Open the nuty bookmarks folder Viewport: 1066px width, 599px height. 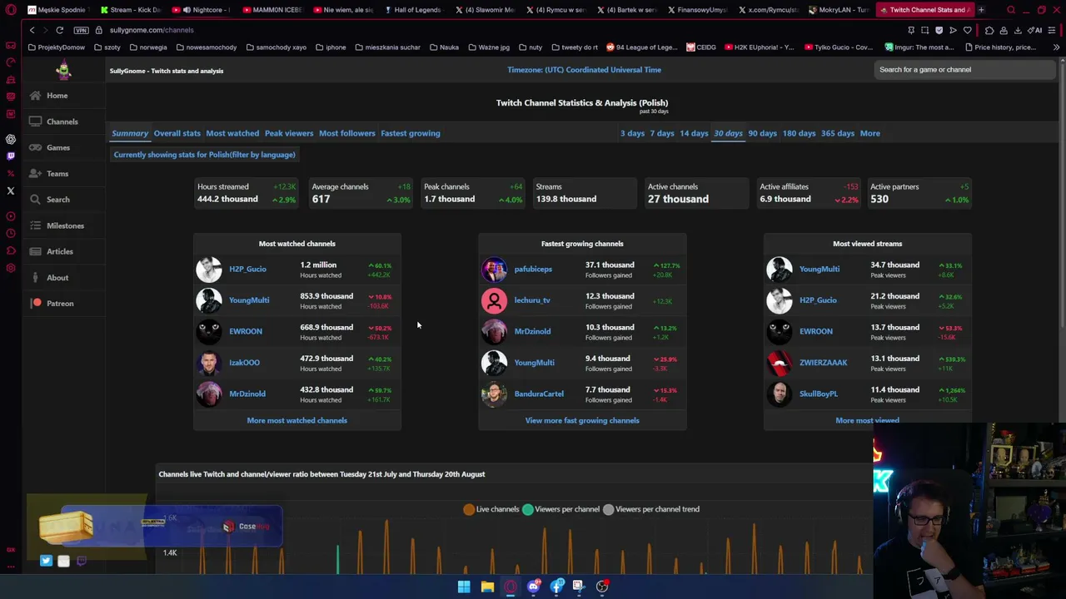point(531,47)
